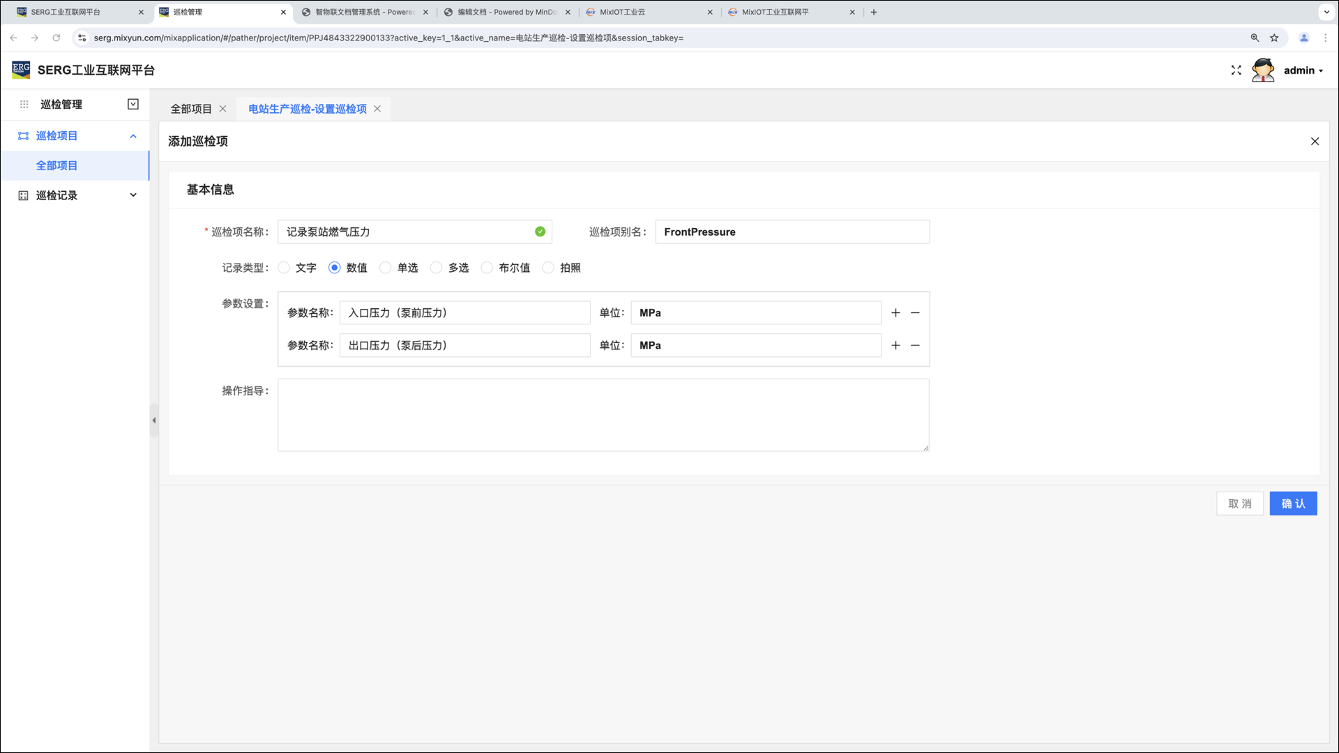Click minus icon on 入口压力 parameter row
The image size is (1339, 753).
point(915,313)
